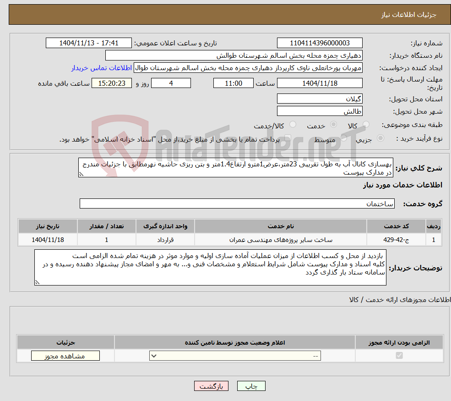Click the deadline time 11:00 field
The height and width of the screenshot is (401, 451).
click(x=233, y=83)
